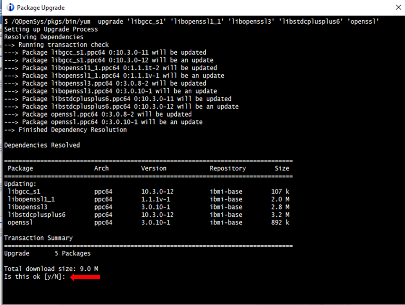Click the 'Package' column header
Screen dimensions: 405x305
[20, 168]
